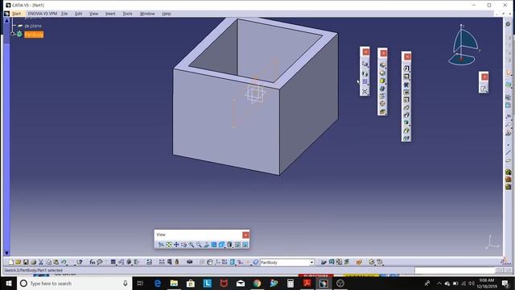
Task: Click the Save icon in bottom toolbar
Action: click(x=26, y=262)
